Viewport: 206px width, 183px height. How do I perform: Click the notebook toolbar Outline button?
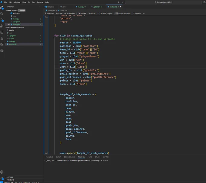tap(137, 13)
